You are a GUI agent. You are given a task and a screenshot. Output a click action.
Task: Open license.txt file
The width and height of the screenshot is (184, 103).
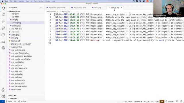[16, 41]
